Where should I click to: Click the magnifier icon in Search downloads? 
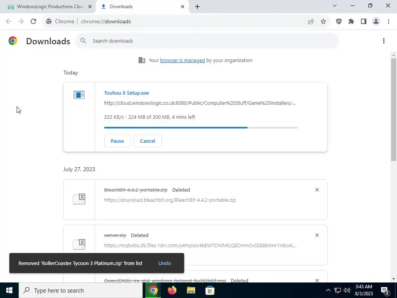(x=83, y=41)
